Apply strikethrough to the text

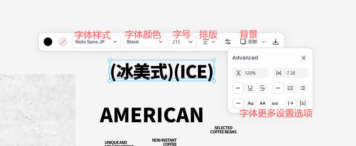coord(262,88)
